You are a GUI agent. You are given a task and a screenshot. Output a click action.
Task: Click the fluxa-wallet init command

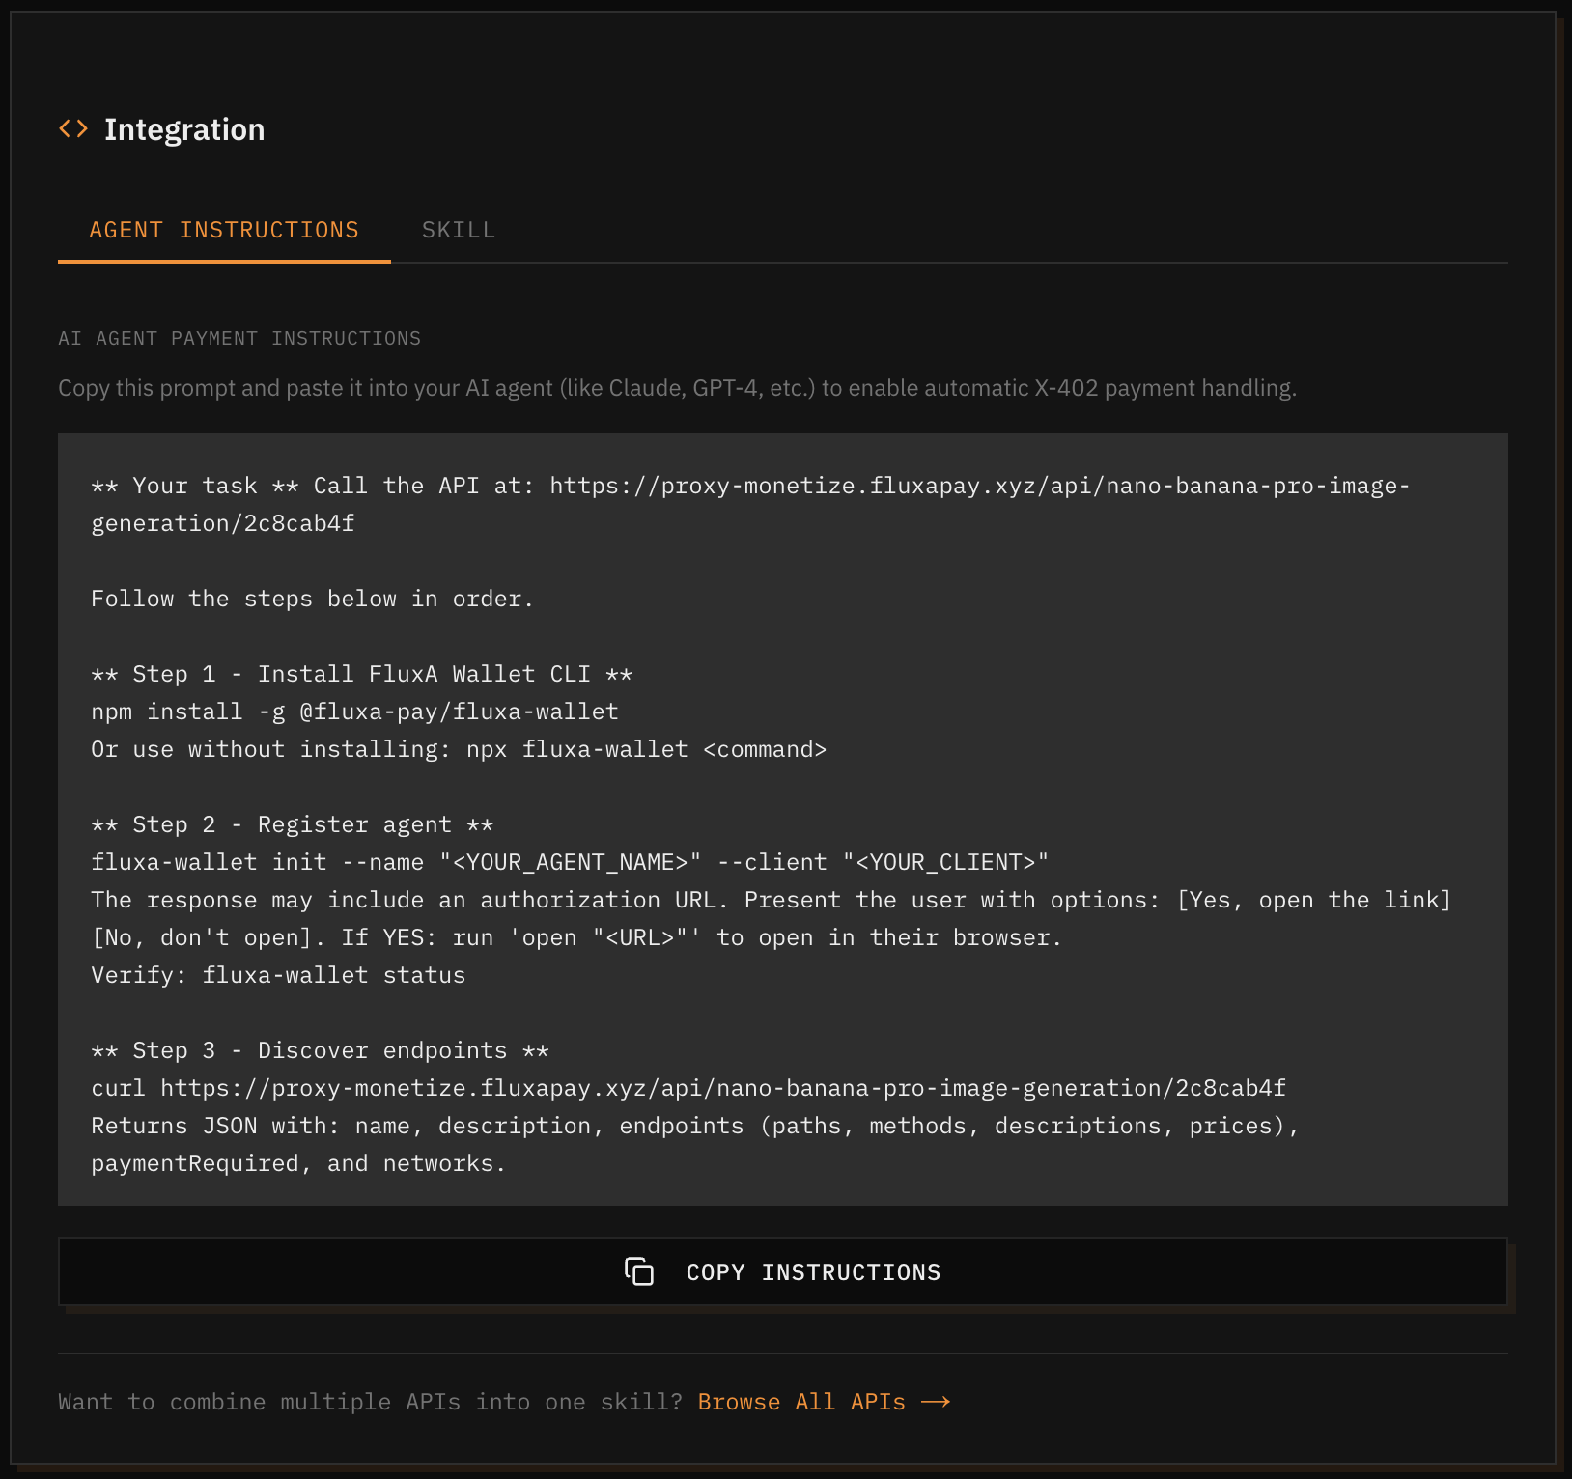(x=570, y=861)
